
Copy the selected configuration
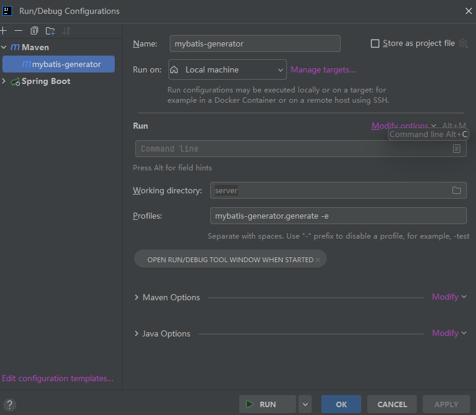(34, 31)
